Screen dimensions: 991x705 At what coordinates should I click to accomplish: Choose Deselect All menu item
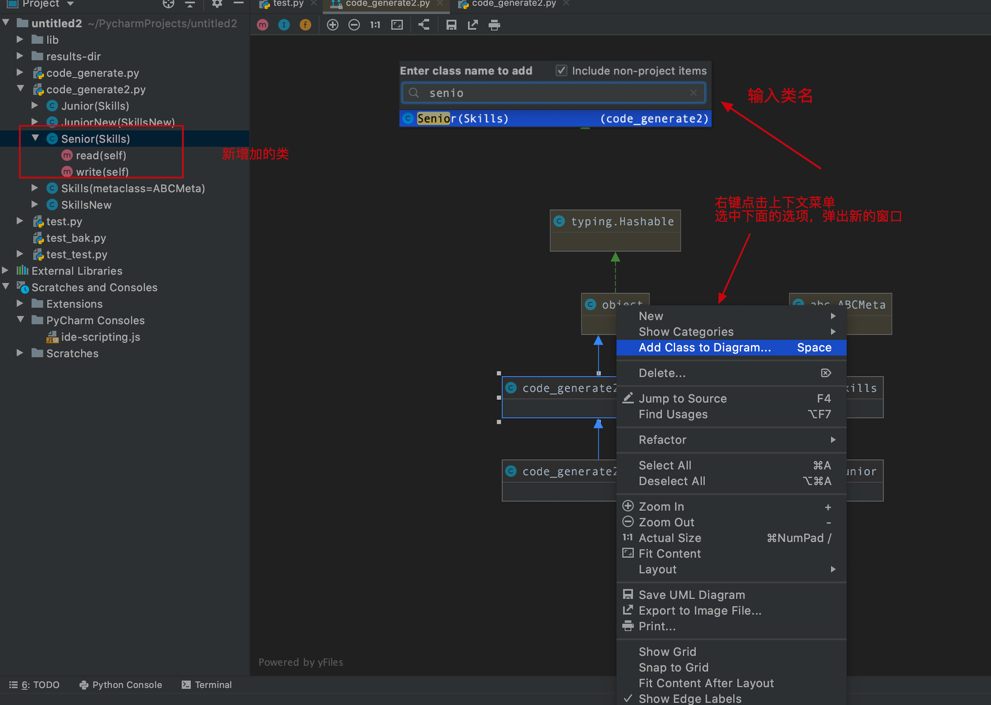click(x=731, y=481)
